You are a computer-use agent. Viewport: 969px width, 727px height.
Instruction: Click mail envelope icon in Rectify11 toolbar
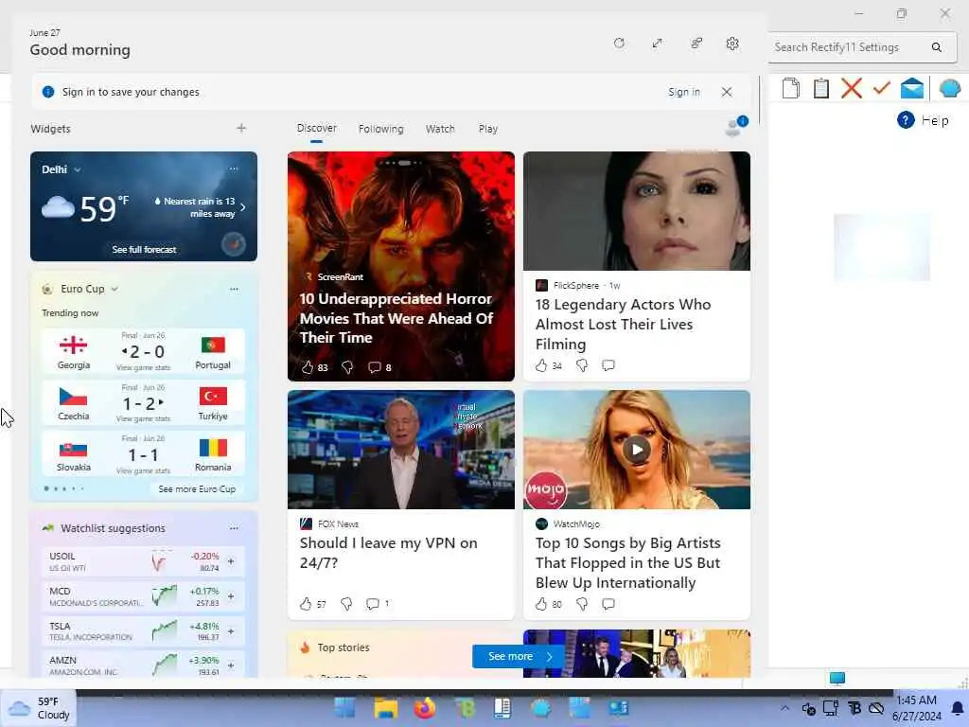(x=912, y=88)
